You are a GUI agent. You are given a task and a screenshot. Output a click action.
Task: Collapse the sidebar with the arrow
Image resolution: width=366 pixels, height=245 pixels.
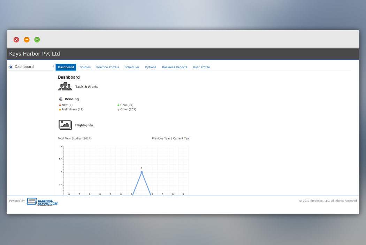tap(53, 66)
